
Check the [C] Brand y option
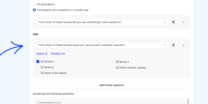click(38, 67)
